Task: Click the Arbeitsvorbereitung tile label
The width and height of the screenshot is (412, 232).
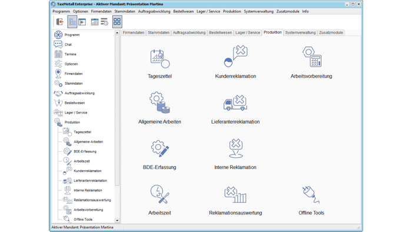Action: pyautogui.click(x=311, y=76)
